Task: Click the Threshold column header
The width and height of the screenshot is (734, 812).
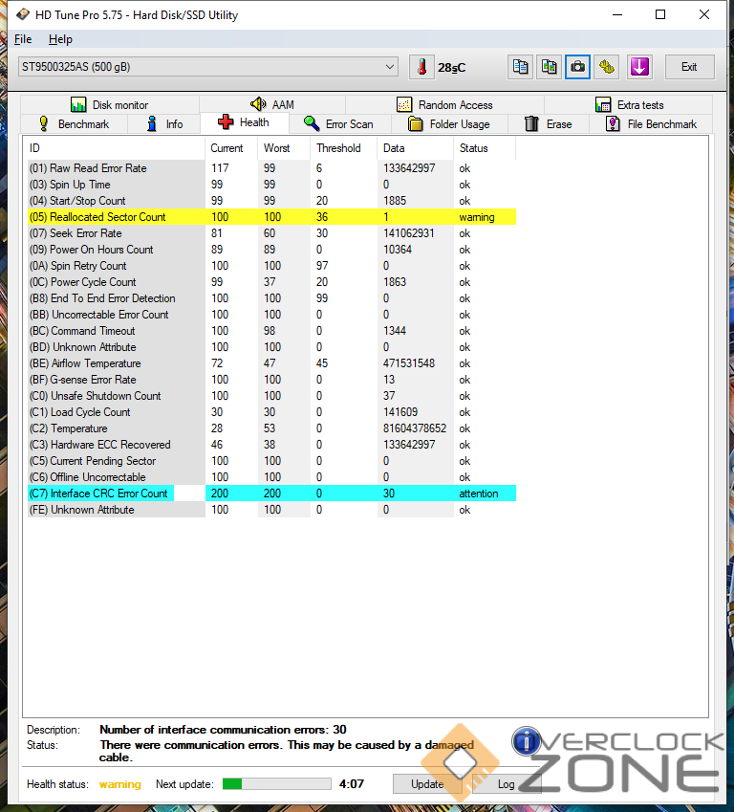Action: pyautogui.click(x=344, y=148)
